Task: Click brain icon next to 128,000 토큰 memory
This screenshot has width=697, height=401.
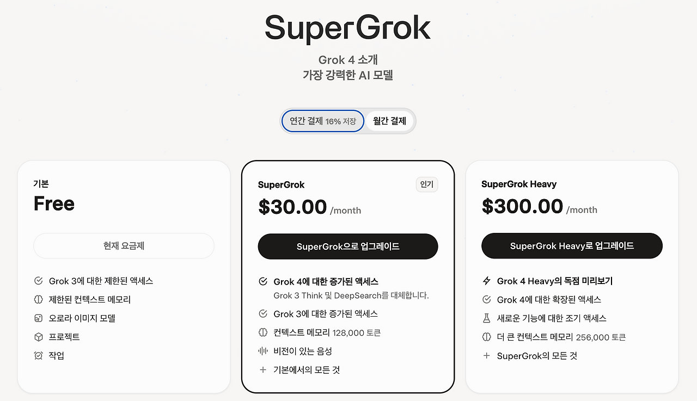Action: [x=263, y=332]
